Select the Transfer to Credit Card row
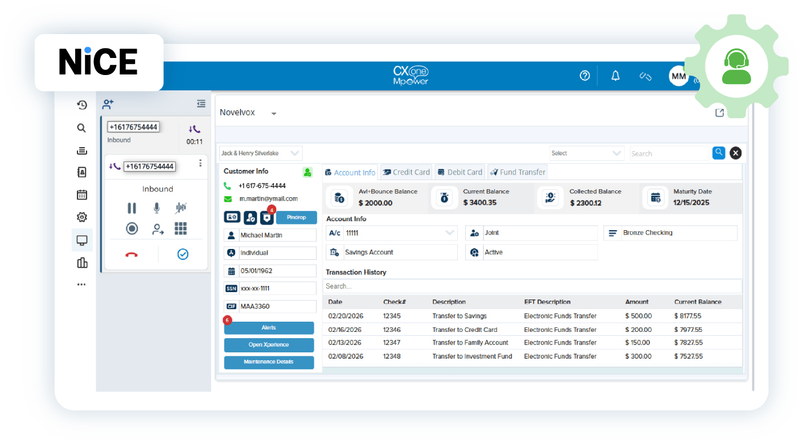This screenshot has width=803, height=445. 532,330
